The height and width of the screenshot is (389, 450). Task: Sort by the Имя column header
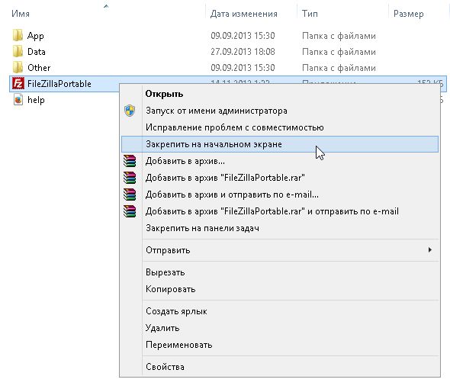(x=21, y=14)
